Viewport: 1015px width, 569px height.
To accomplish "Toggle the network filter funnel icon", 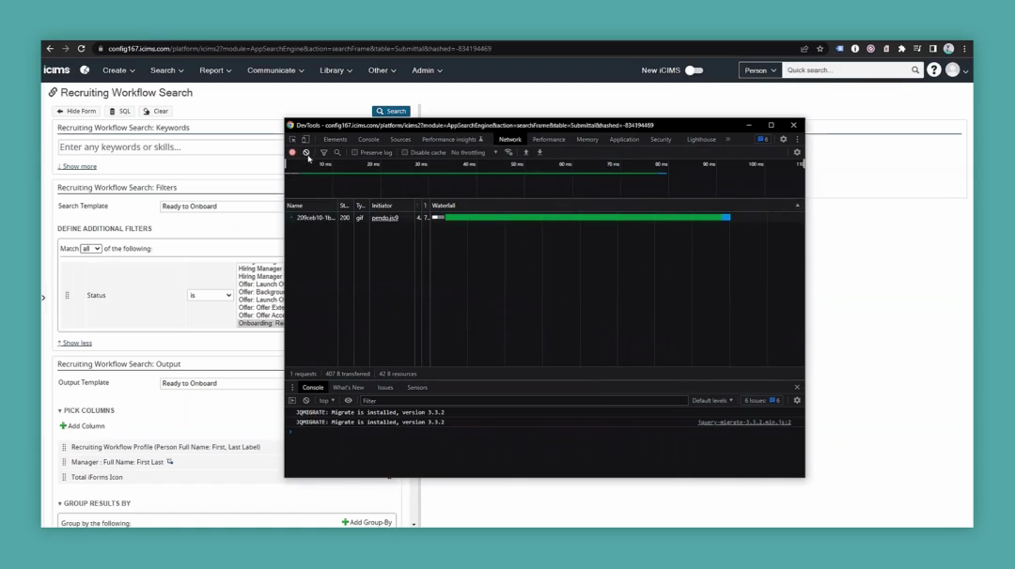I will [323, 153].
